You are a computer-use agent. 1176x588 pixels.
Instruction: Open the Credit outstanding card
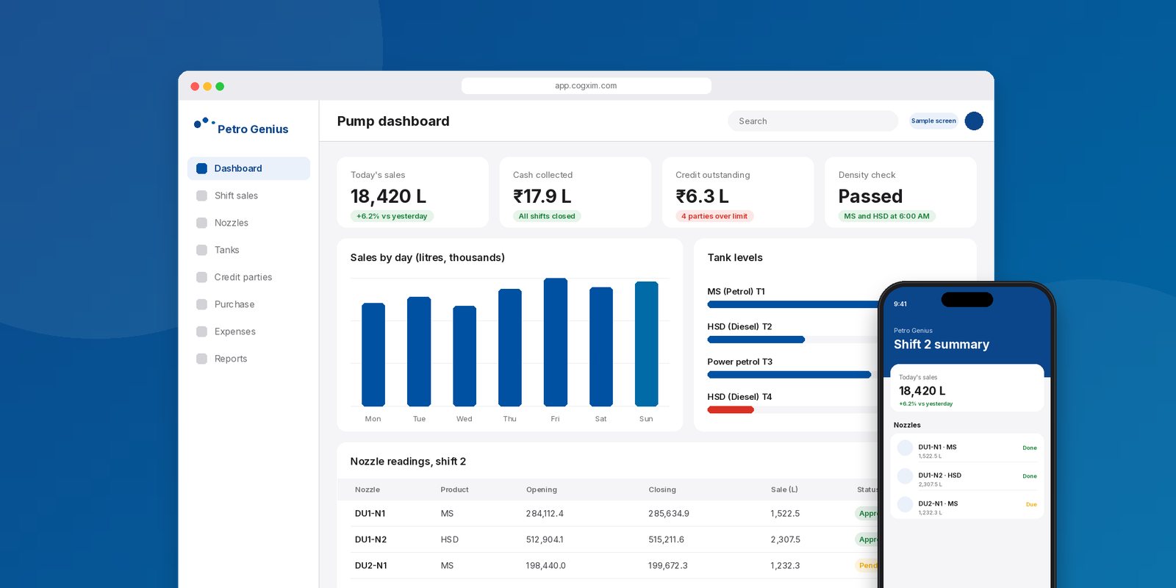point(738,193)
